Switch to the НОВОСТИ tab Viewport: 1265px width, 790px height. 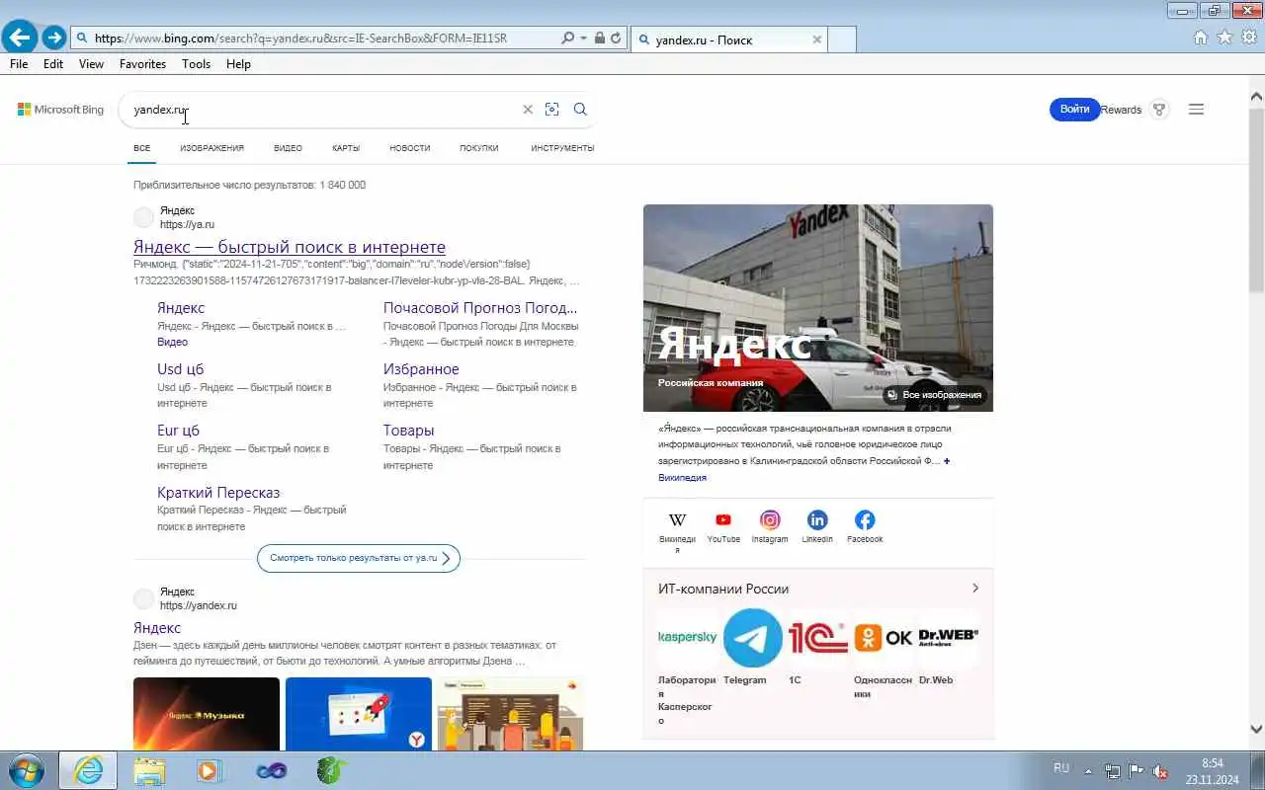[x=410, y=148]
